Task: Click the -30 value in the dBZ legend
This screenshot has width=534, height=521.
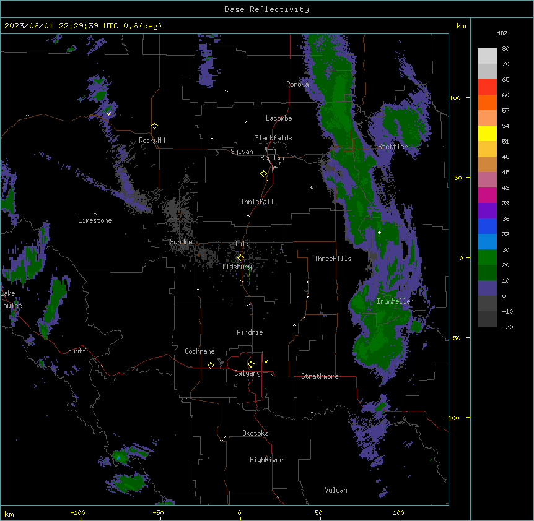Action: click(x=507, y=327)
